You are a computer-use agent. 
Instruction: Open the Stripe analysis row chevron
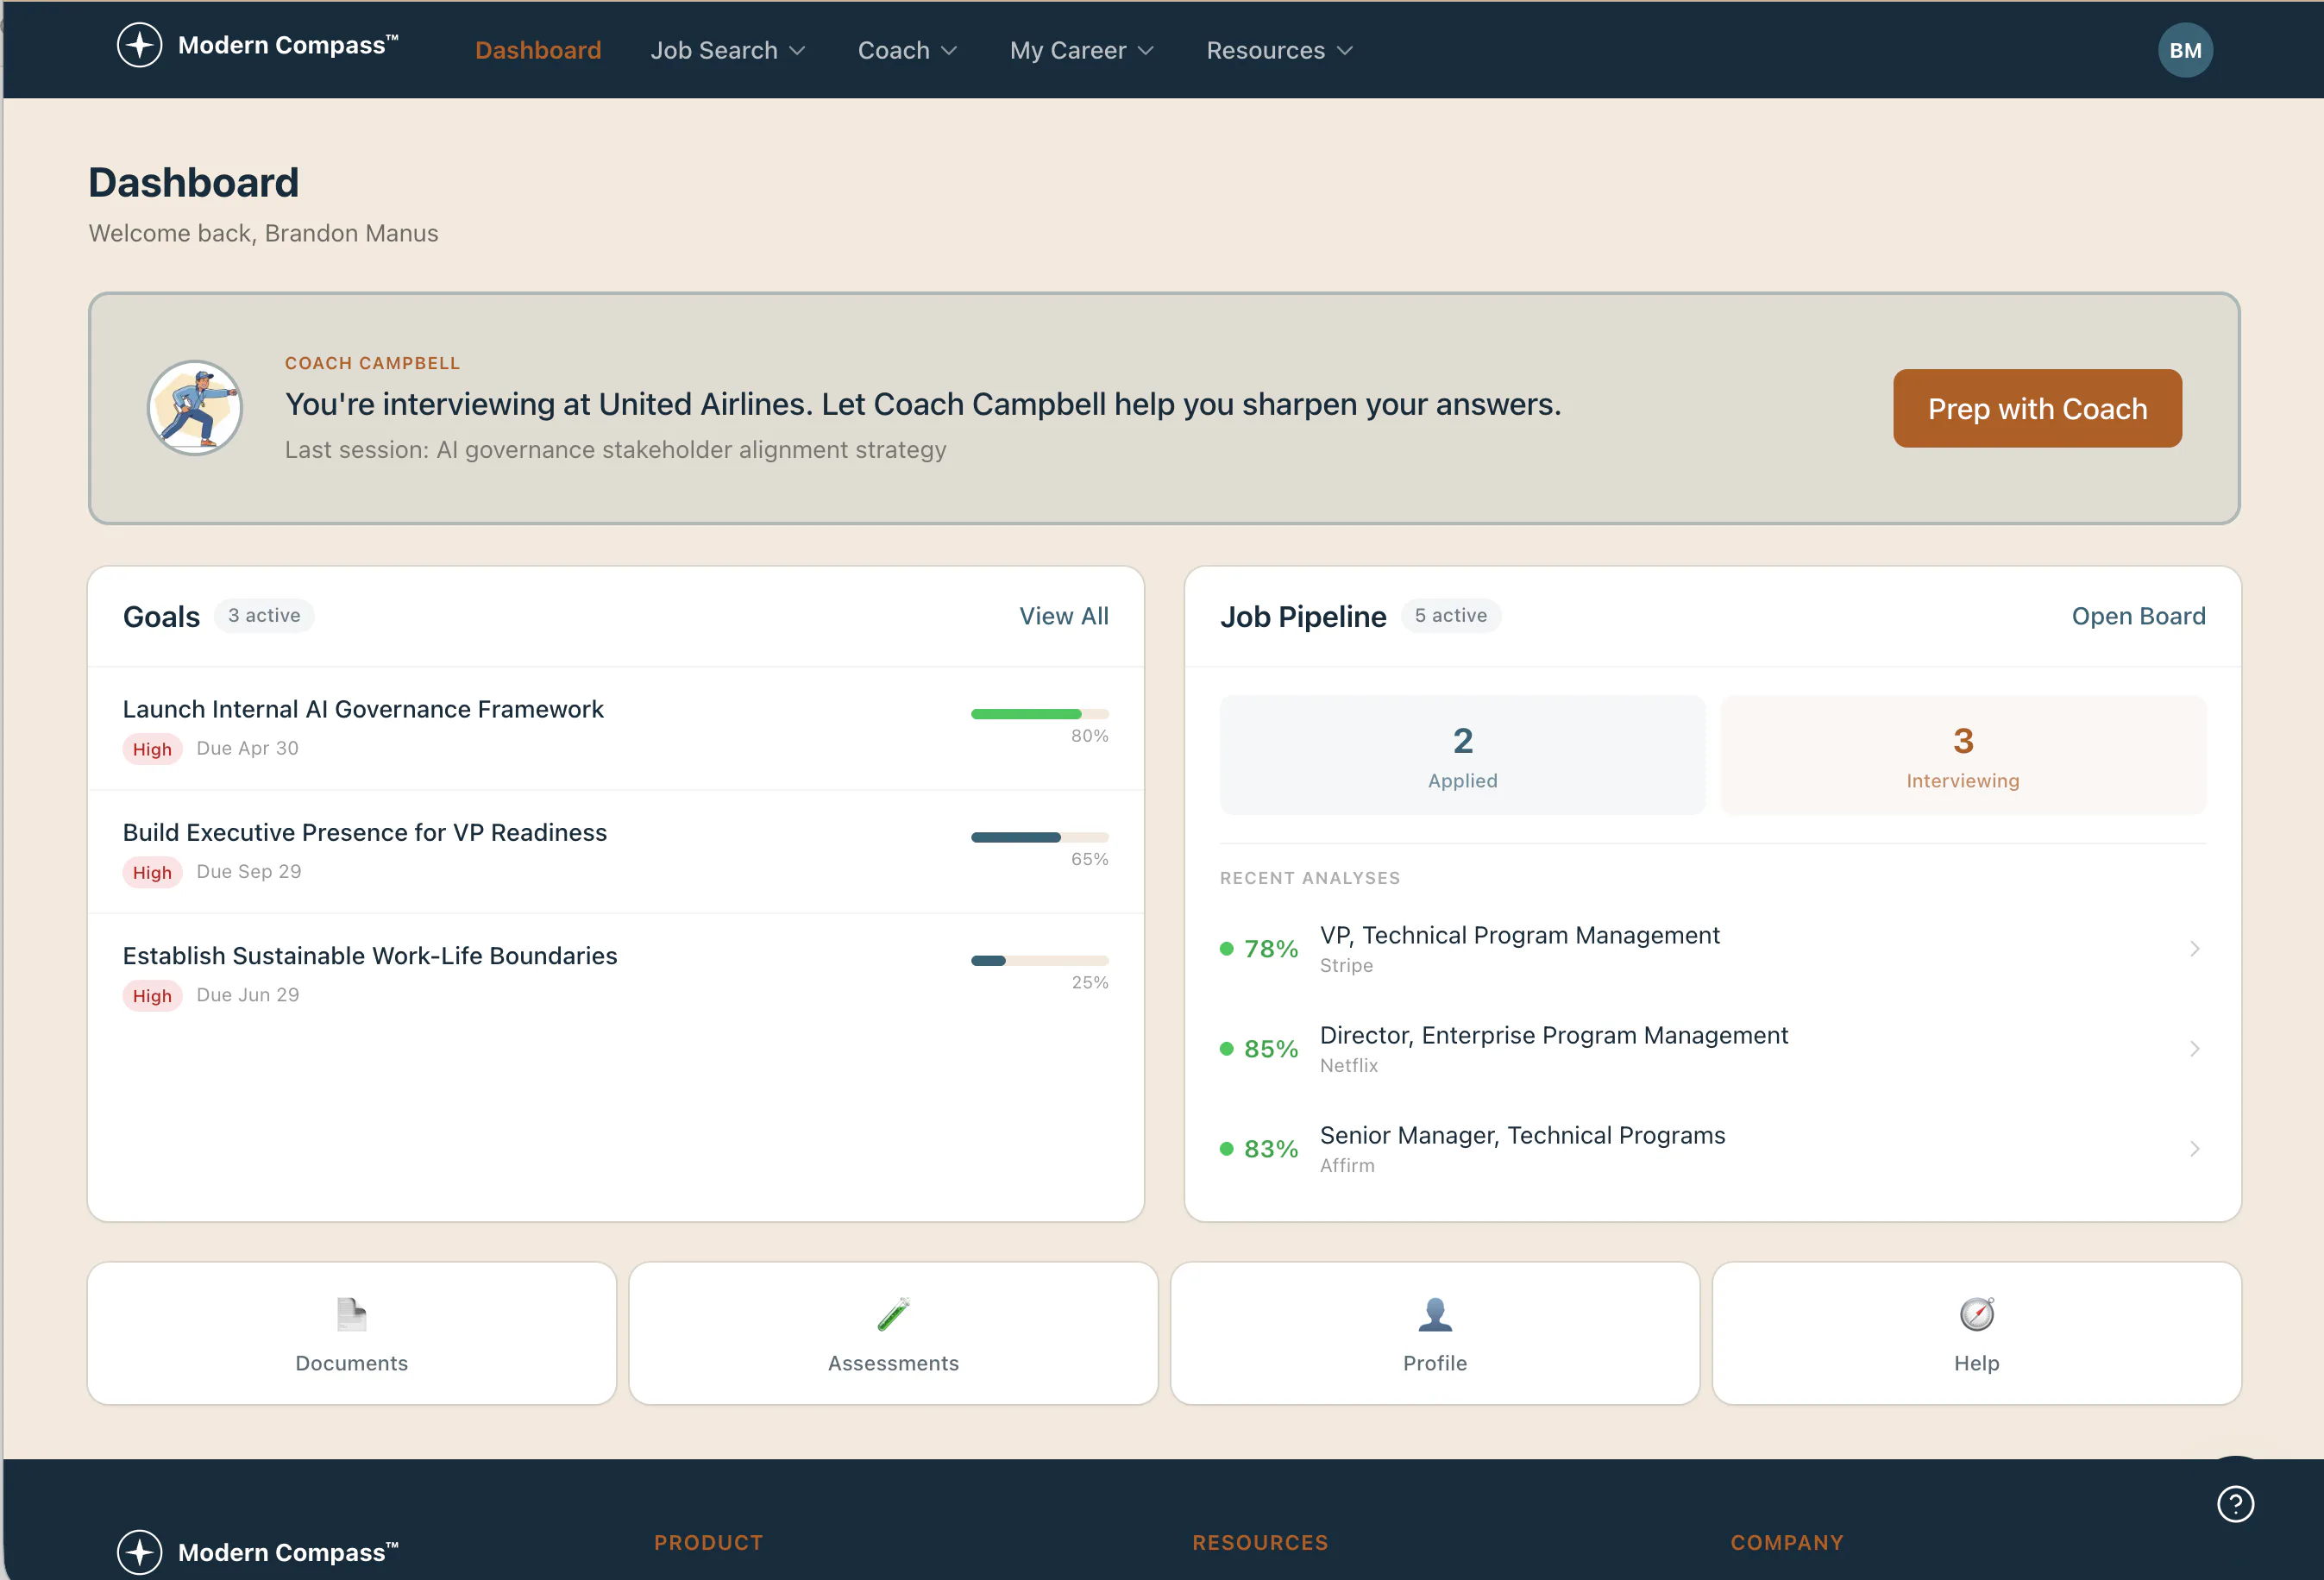[x=2194, y=948]
